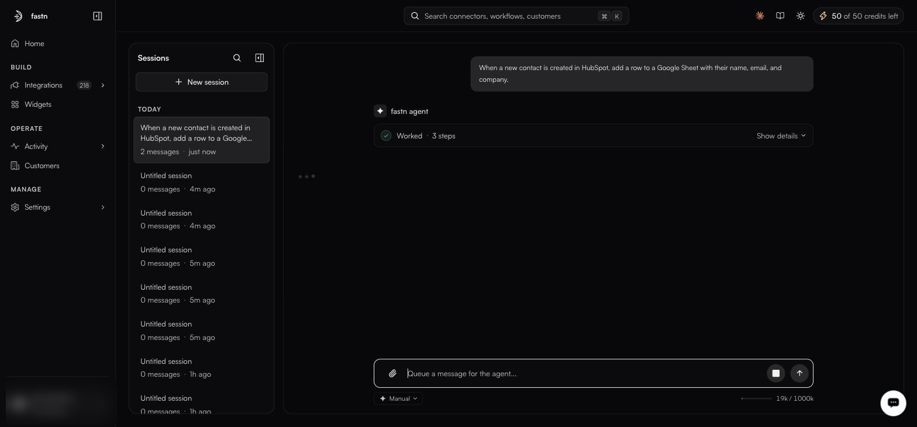Open Settings in sidebar

tap(37, 207)
